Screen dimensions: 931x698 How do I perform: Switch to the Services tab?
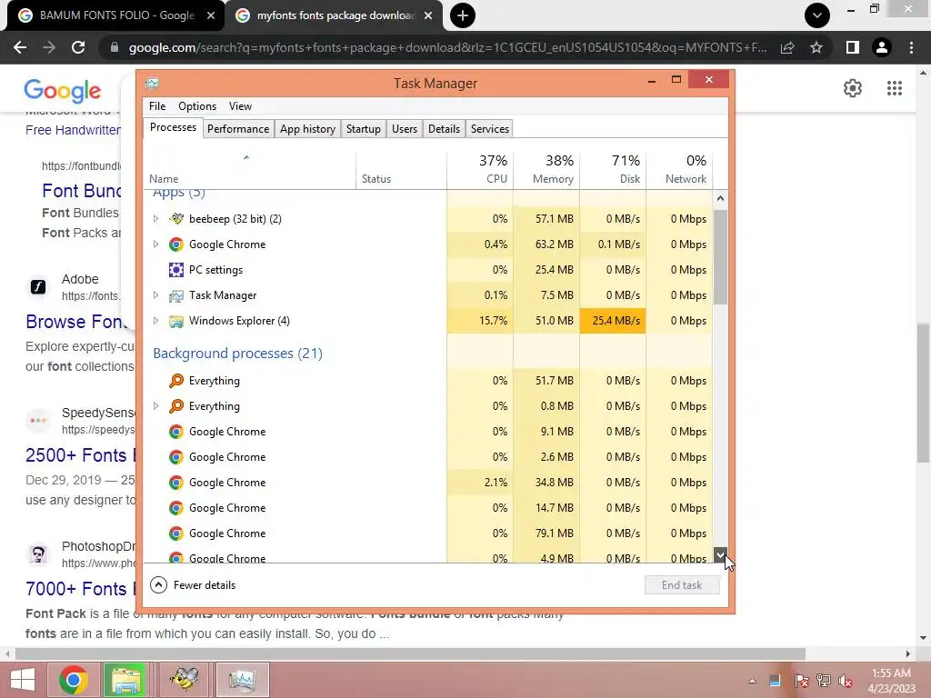[490, 129]
